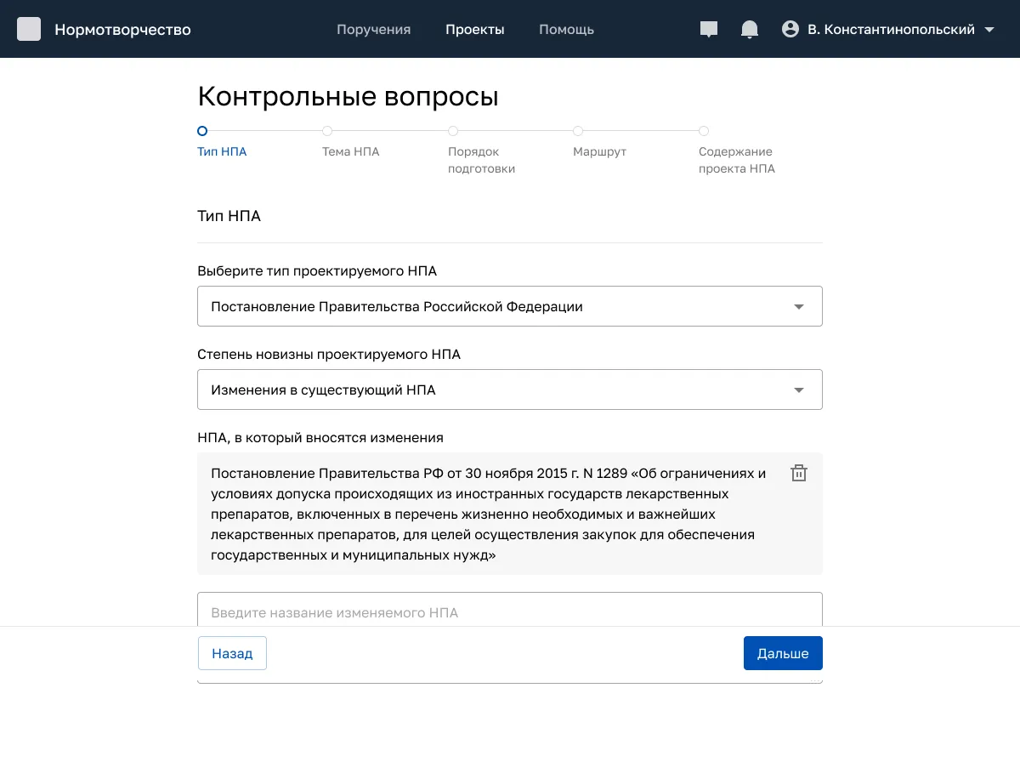Open the Помощь menu item

pos(566,30)
